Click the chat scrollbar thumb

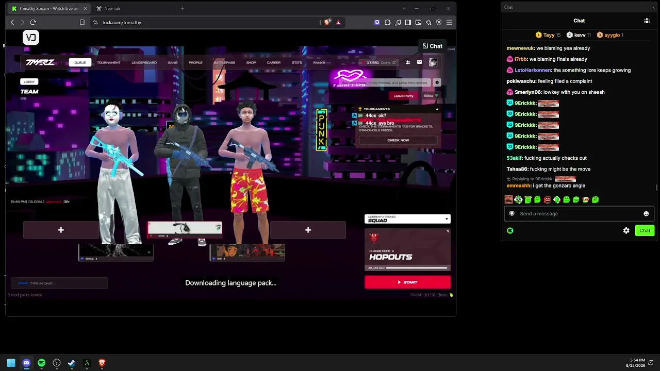click(656, 188)
